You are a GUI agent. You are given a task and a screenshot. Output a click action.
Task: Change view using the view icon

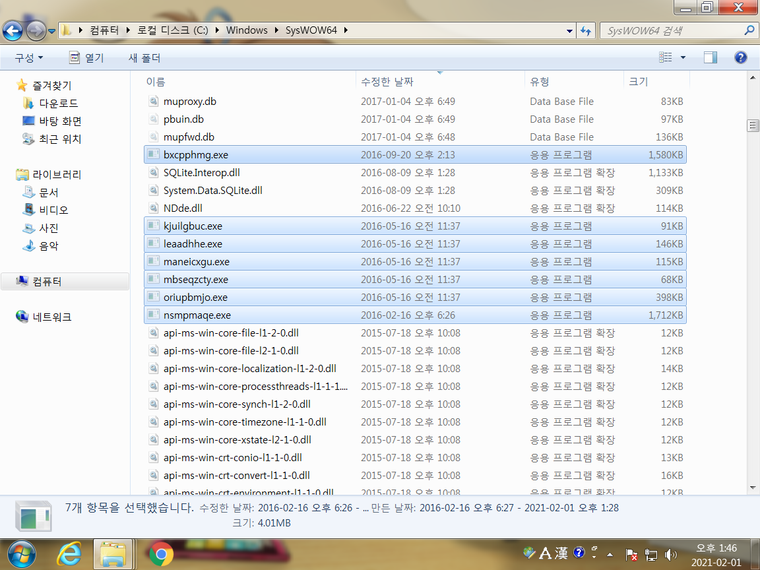(x=666, y=57)
